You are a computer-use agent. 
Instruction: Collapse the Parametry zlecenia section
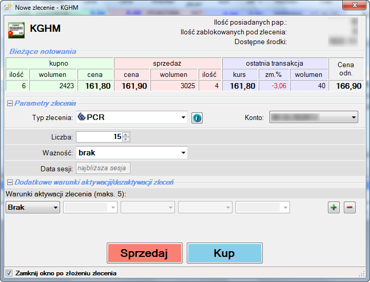(x=10, y=103)
